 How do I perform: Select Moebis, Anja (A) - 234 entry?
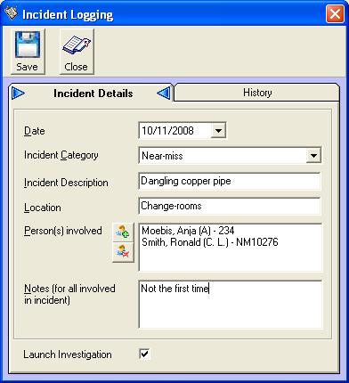pos(188,231)
